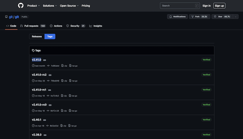Click the Fork button
The width and height of the screenshot is (243, 139).
click(x=200, y=17)
